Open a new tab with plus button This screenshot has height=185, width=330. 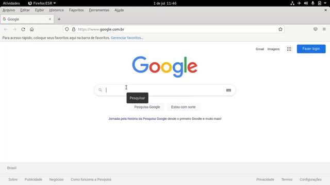59,19
